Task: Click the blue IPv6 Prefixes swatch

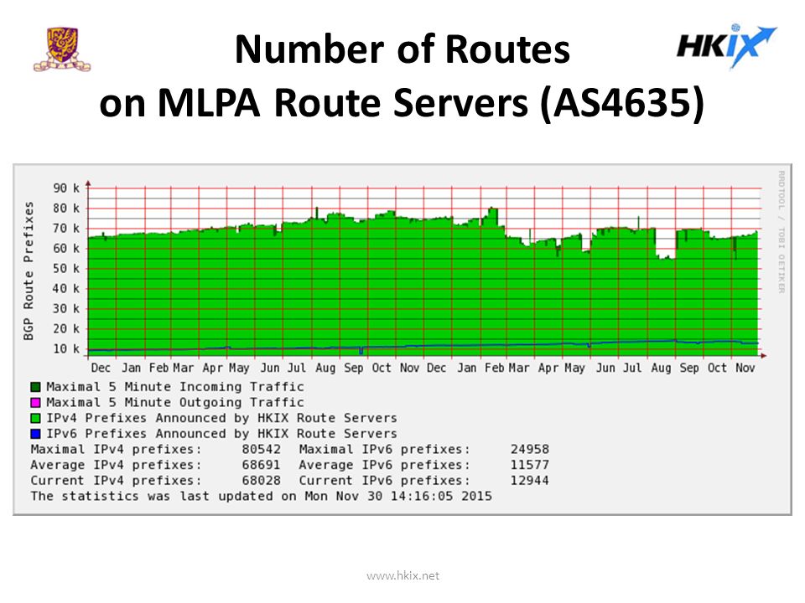Action: coord(35,434)
